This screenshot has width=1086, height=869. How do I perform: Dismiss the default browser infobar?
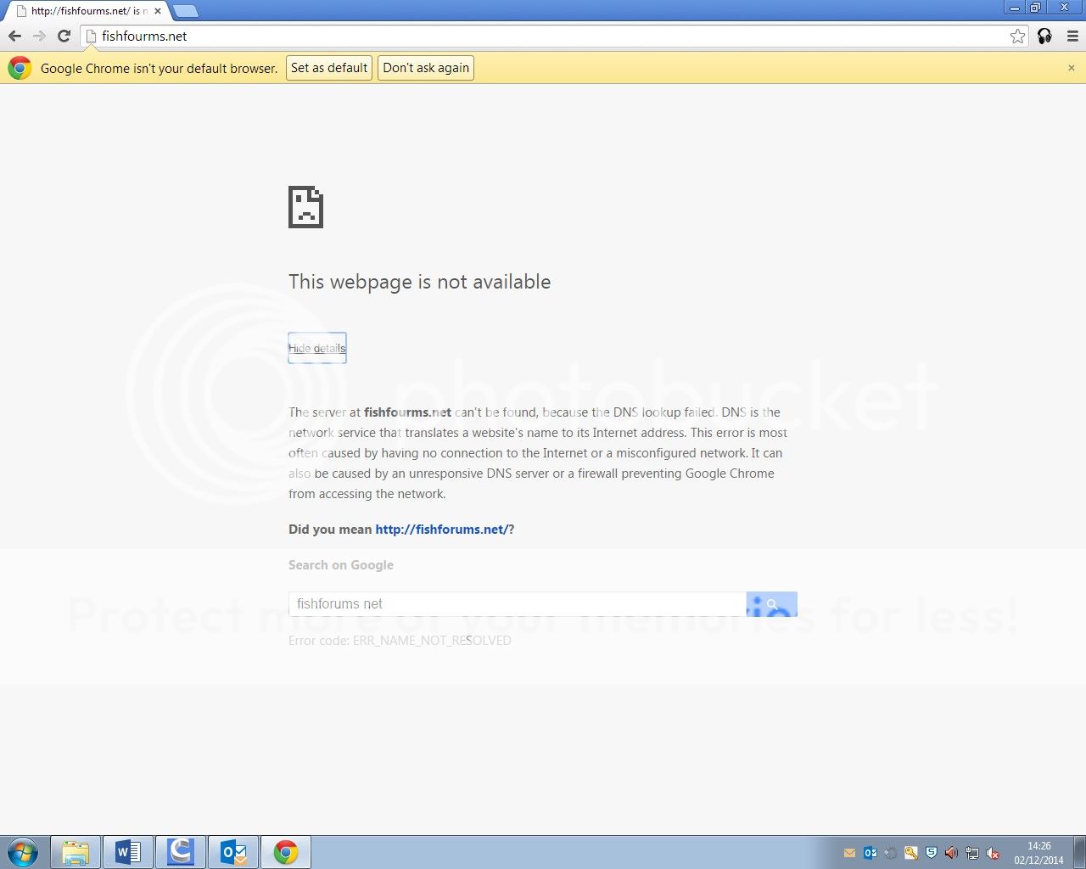1071,68
